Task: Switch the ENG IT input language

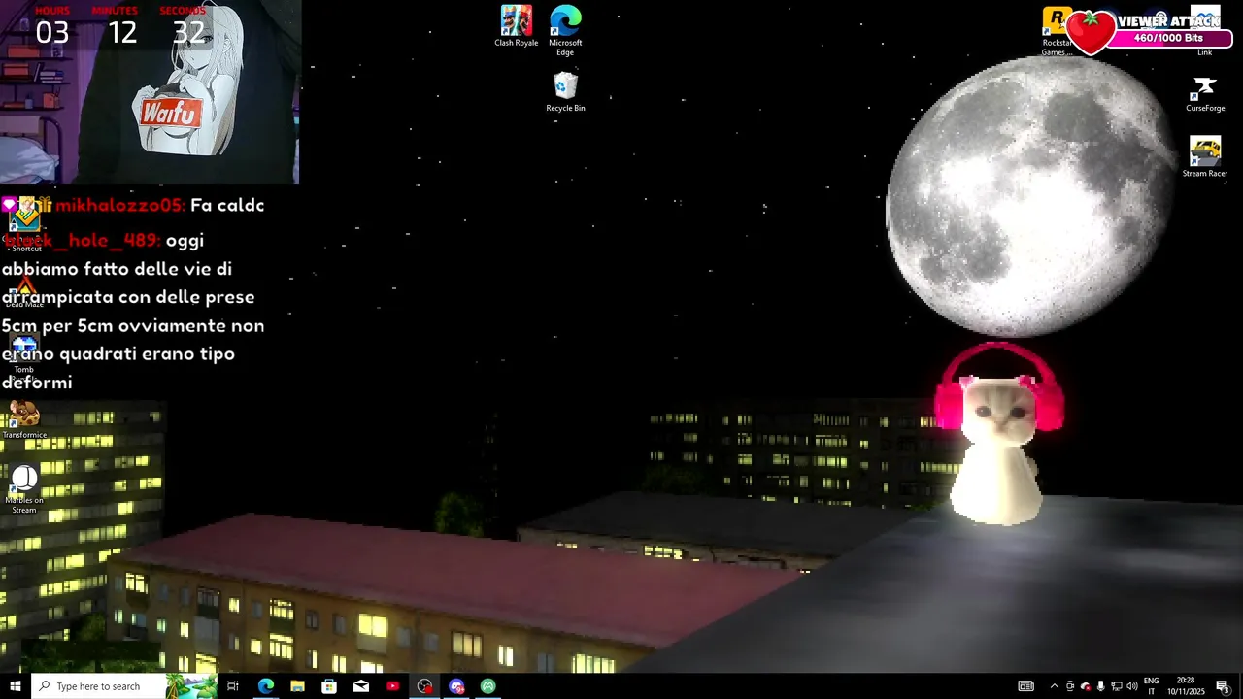Action: [1152, 686]
